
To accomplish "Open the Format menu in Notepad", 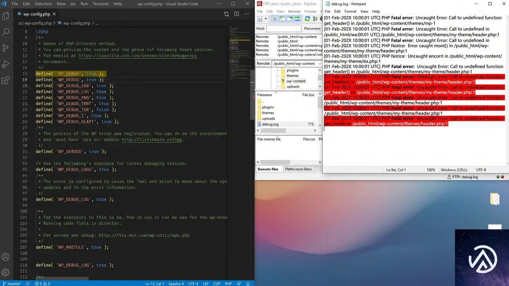I will (x=350, y=12).
